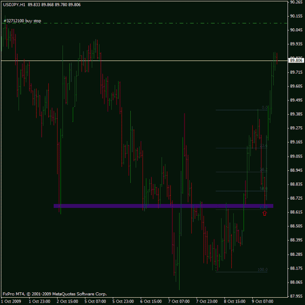Click the 2 Oct 15:00 time label
305x305 pixels.
(x=67, y=301)
